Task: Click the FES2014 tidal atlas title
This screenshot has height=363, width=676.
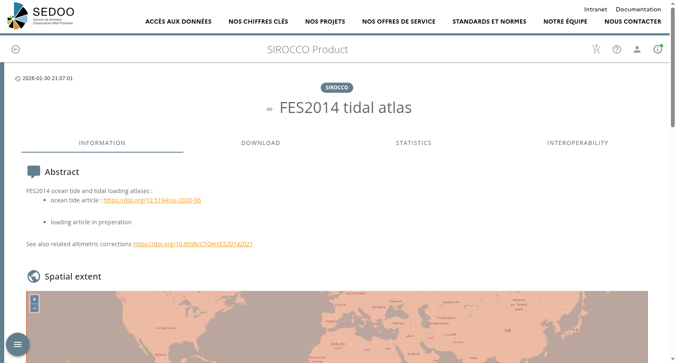Action: coord(346,108)
